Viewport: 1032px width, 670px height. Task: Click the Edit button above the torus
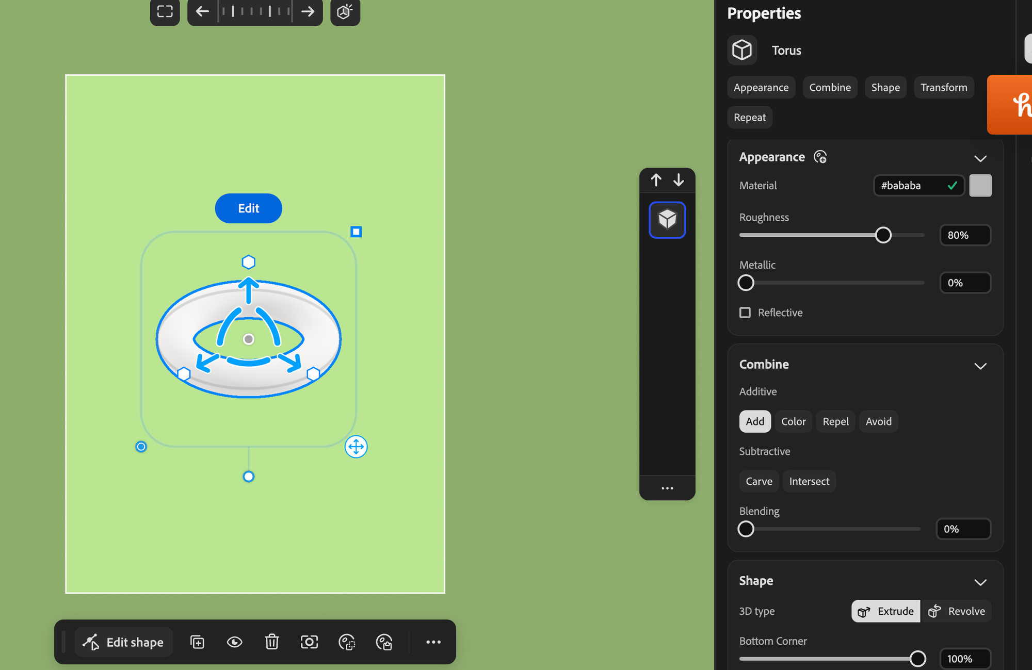(249, 208)
